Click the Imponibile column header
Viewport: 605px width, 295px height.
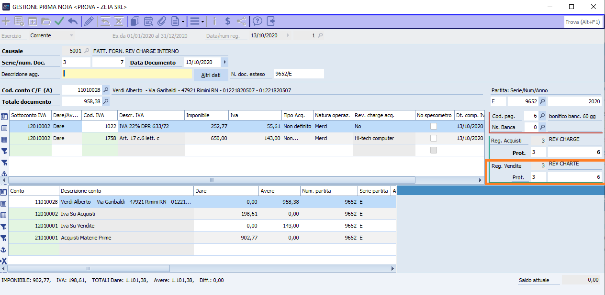pyautogui.click(x=206, y=115)
